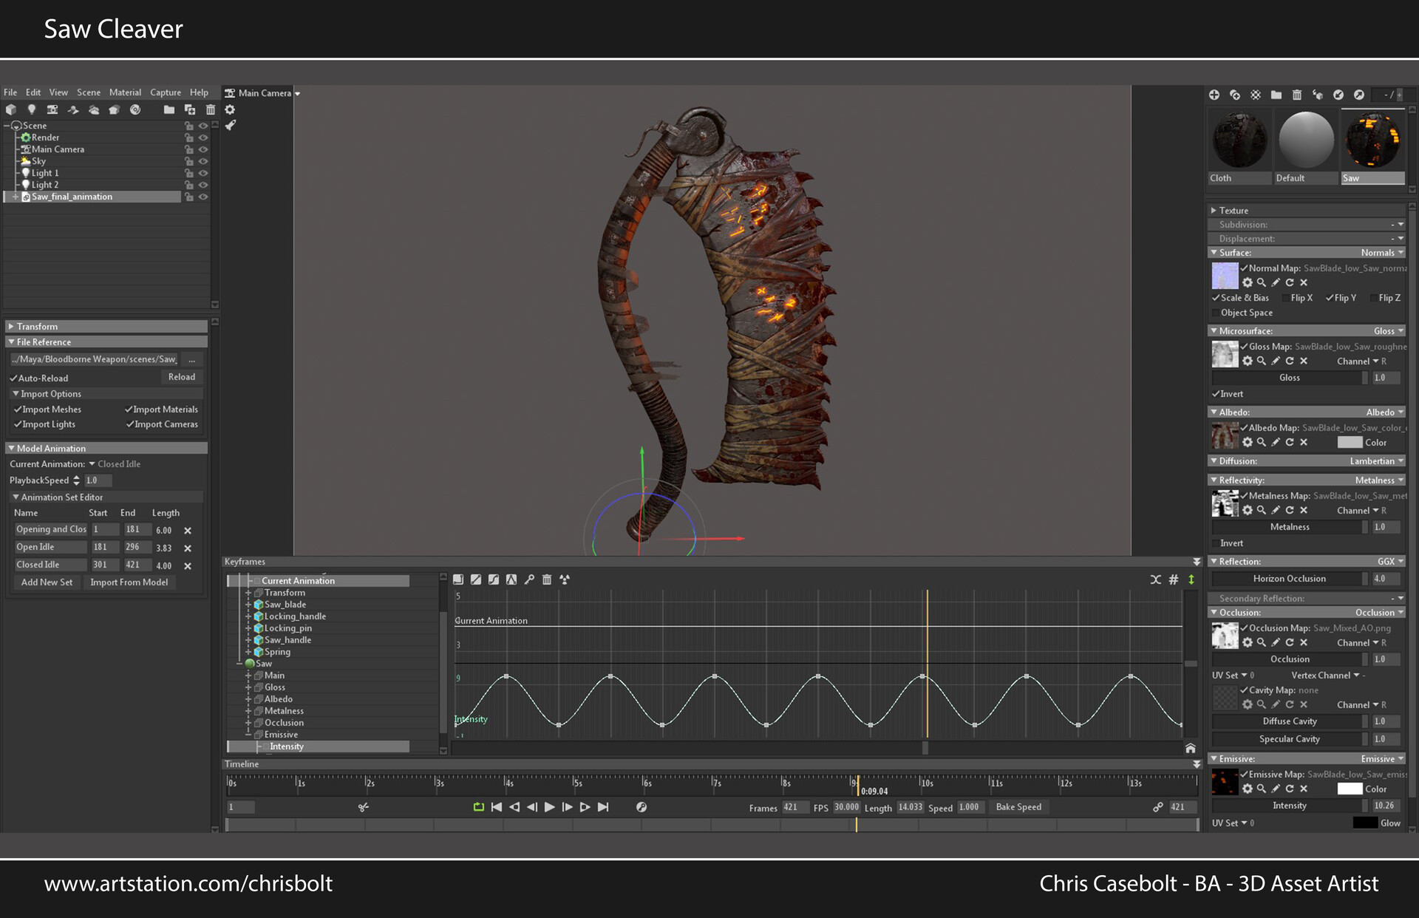The image size is (1419, 918).
Task: Open the Diffusion Lambertian dropdown
Action: [x=1376, y=461]
